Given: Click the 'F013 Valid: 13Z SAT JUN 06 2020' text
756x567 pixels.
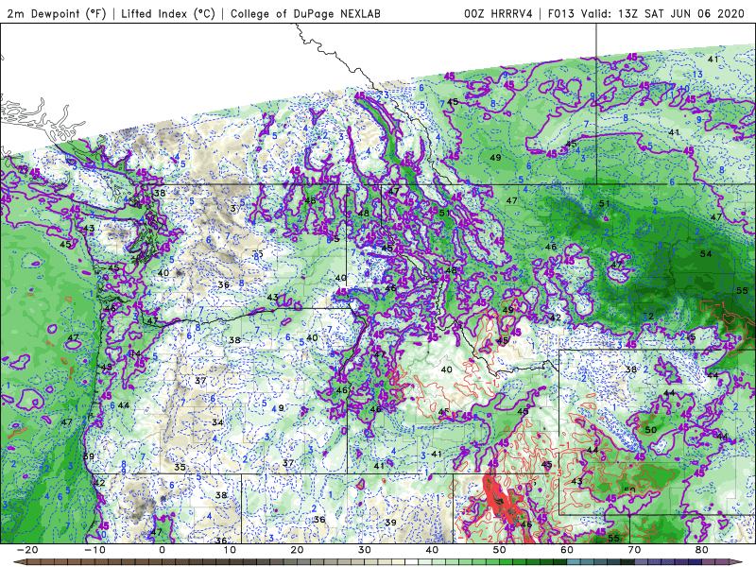Looking at the screenshot, I should coord(646,13).
